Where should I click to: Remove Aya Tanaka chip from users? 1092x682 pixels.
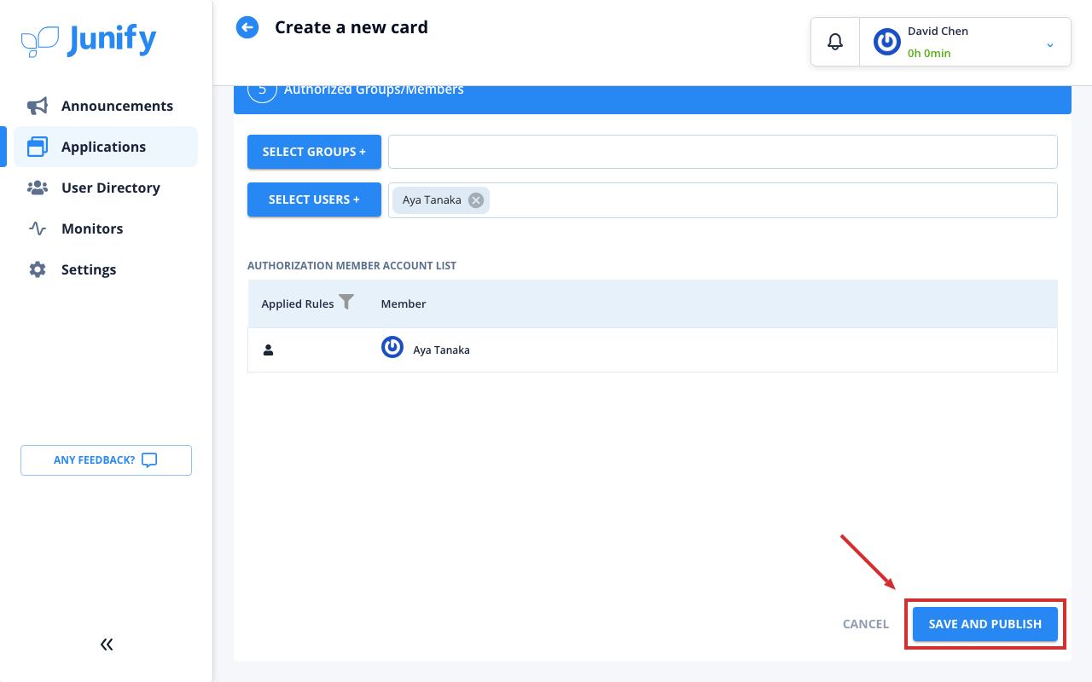click(x=476, y=200)
